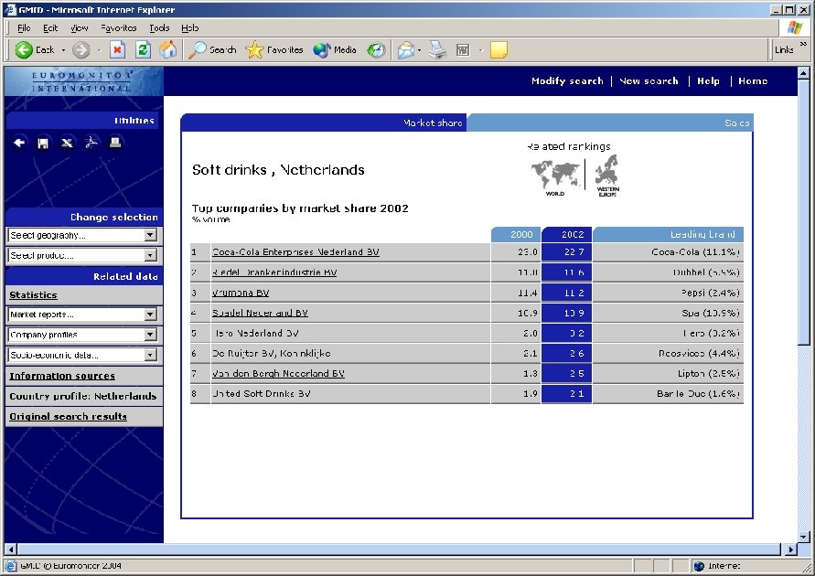Open the Tools menu
This screenshot has height=576, width=815.
coord(159,27)
